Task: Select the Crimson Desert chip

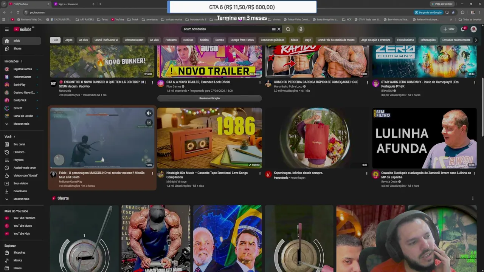Action: pyautogui.click(x=134, y=40)
